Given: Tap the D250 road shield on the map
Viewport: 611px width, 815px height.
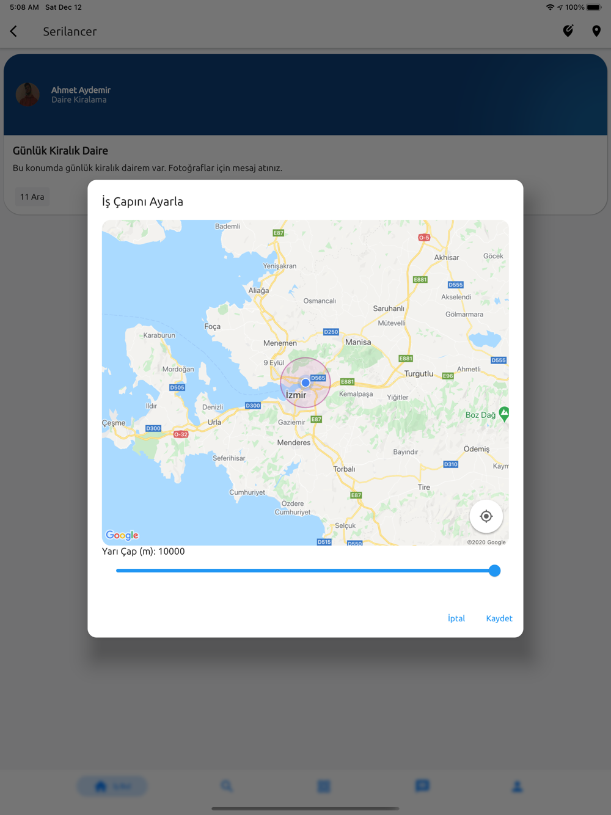Looking at the screenshot, I should click(331, 332).
